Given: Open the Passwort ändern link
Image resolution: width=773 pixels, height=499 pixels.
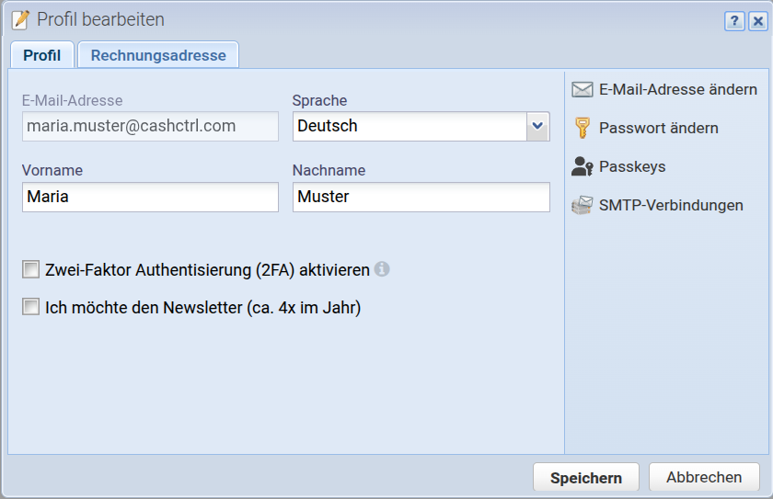Looking at the screenshot, I should [x=659, y=128].
